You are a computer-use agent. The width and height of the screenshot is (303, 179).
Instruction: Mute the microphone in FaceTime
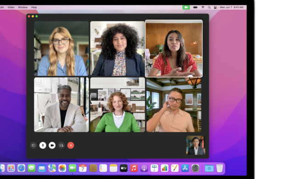point(43,145)
